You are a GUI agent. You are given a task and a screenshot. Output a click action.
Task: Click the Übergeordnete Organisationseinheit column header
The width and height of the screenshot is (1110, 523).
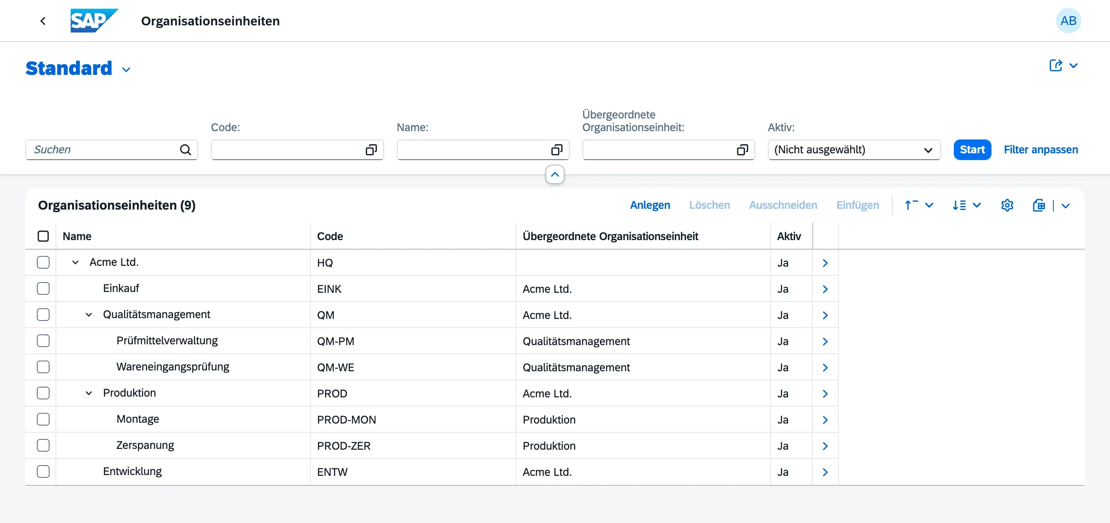click(x=643, y=236)
